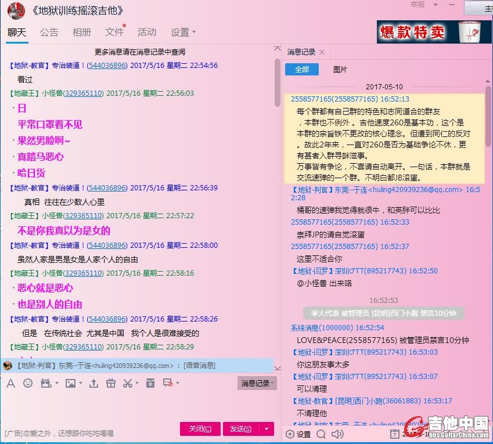This screenshot has height=444, width=493.
Task: Close the 消息记录 tab
Action: pos(322,52)
